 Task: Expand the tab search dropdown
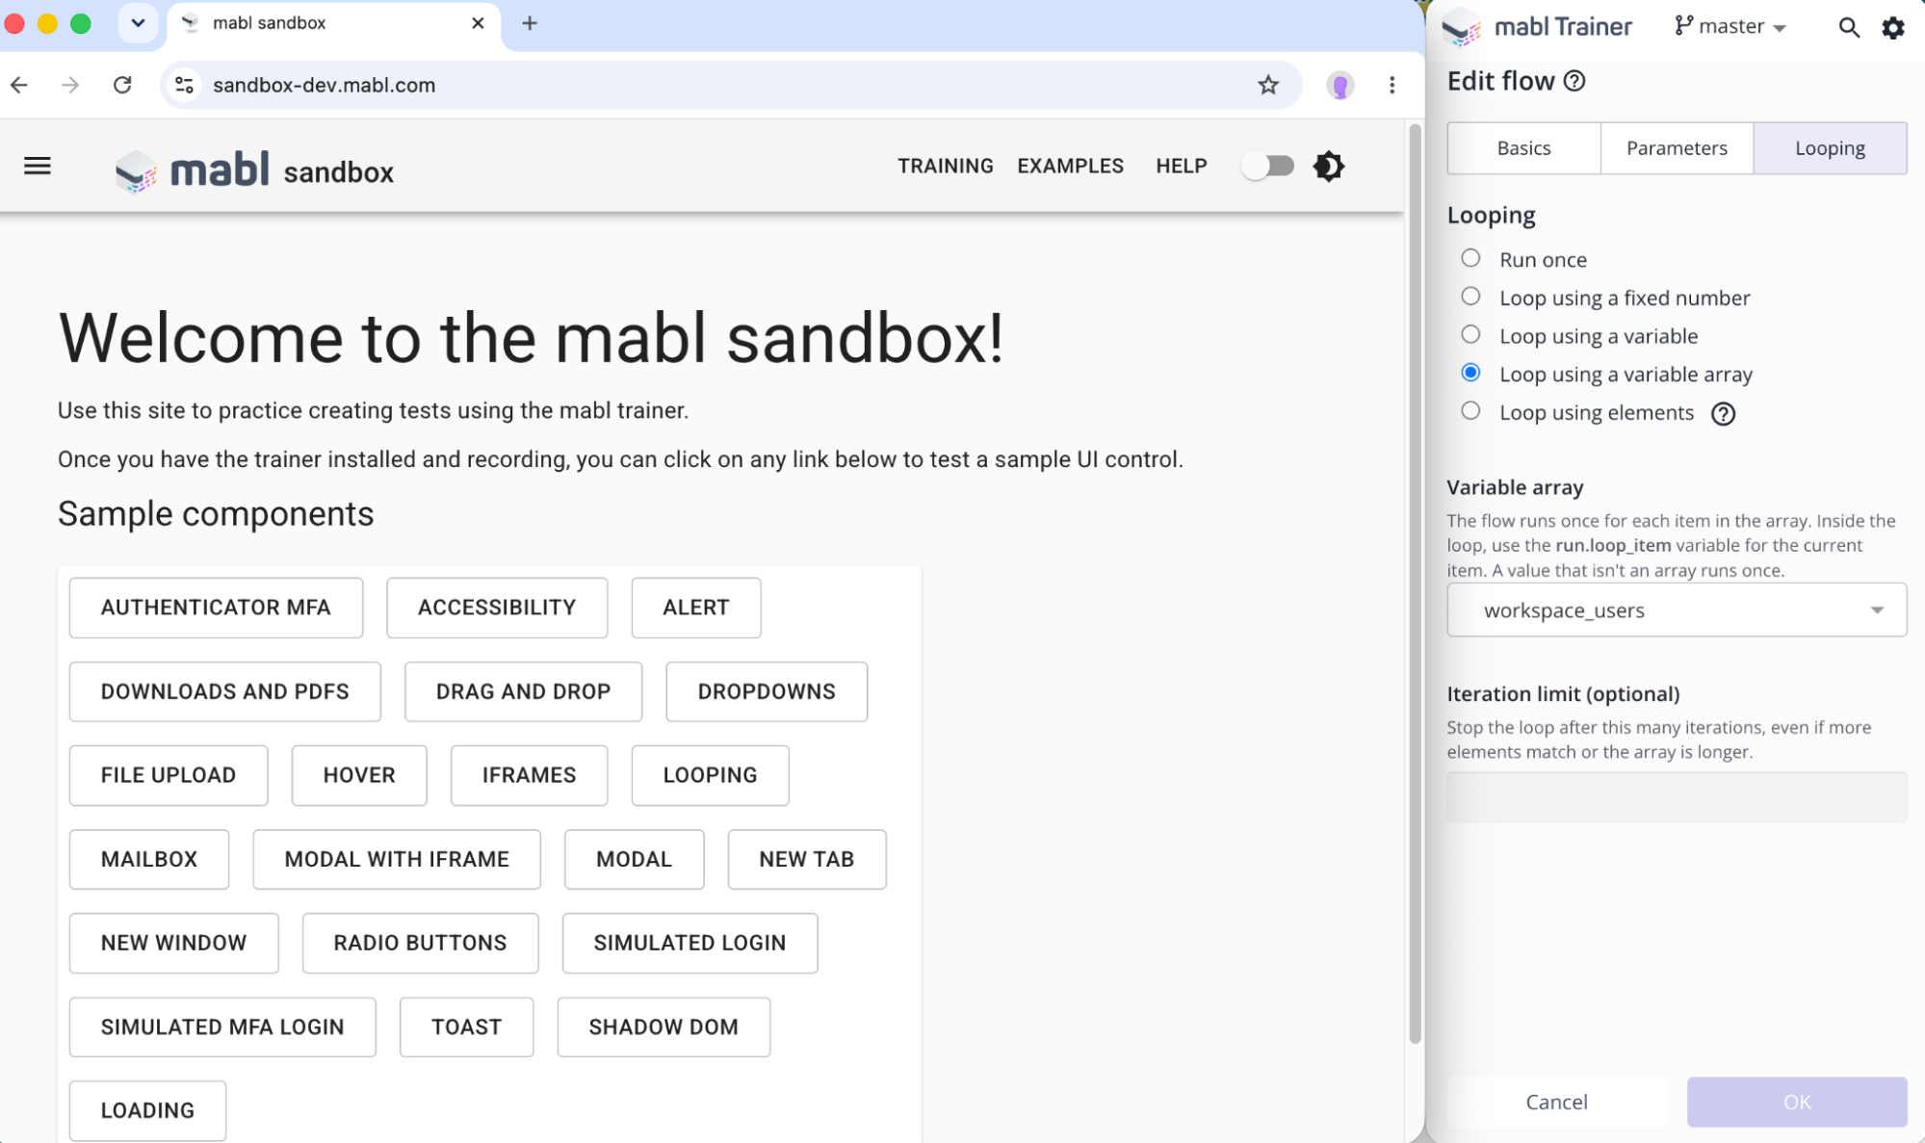tap(138, 23)
